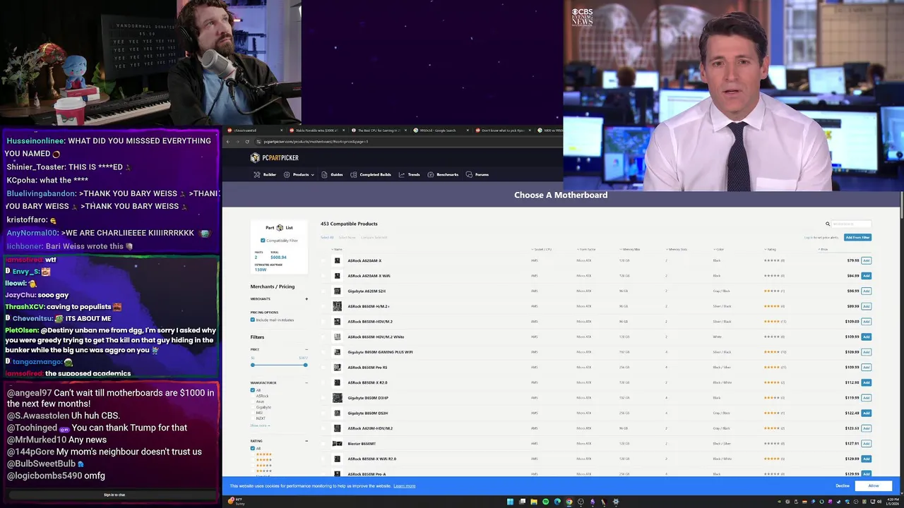
Task: Open Spotify from the taskbar
Action: click(545, 502)
